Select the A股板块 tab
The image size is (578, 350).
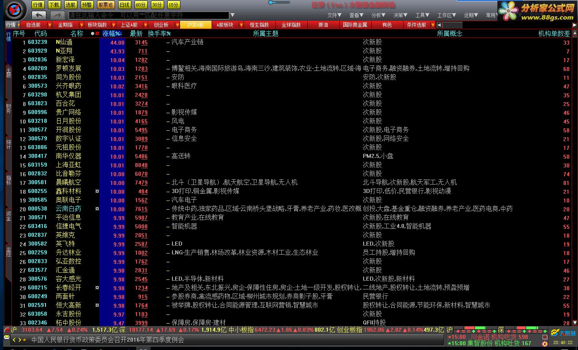(225, 25)
